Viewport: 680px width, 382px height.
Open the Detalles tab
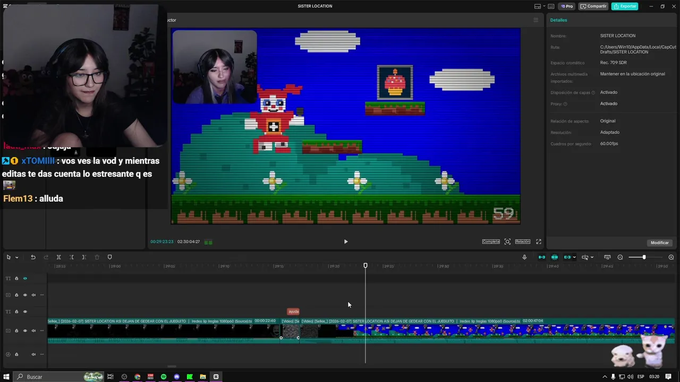pos(558,20)
